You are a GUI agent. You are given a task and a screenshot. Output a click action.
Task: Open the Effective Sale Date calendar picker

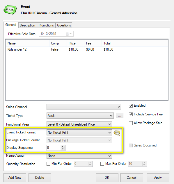click(69, 34)
